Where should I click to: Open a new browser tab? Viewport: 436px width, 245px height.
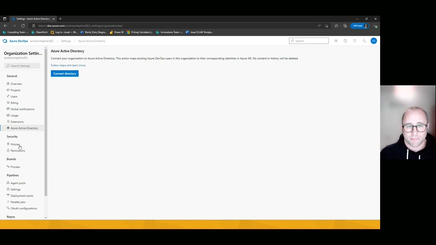click(x=60, y=19)
